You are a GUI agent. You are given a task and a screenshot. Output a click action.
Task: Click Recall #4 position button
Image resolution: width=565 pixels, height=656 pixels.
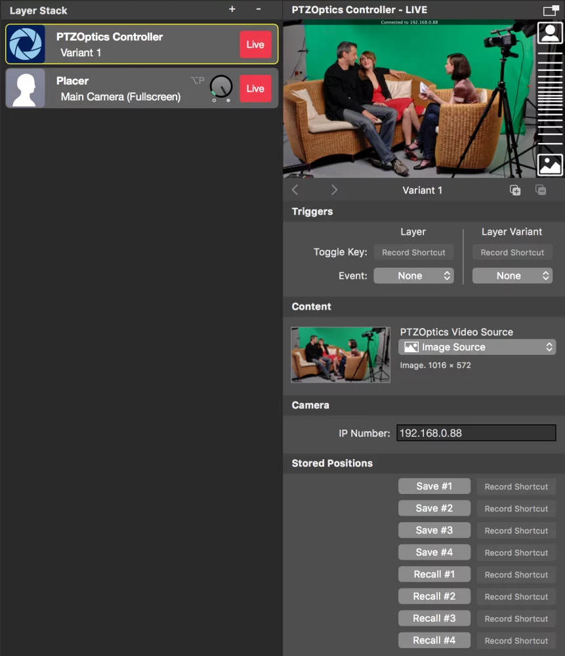point(434,640)
